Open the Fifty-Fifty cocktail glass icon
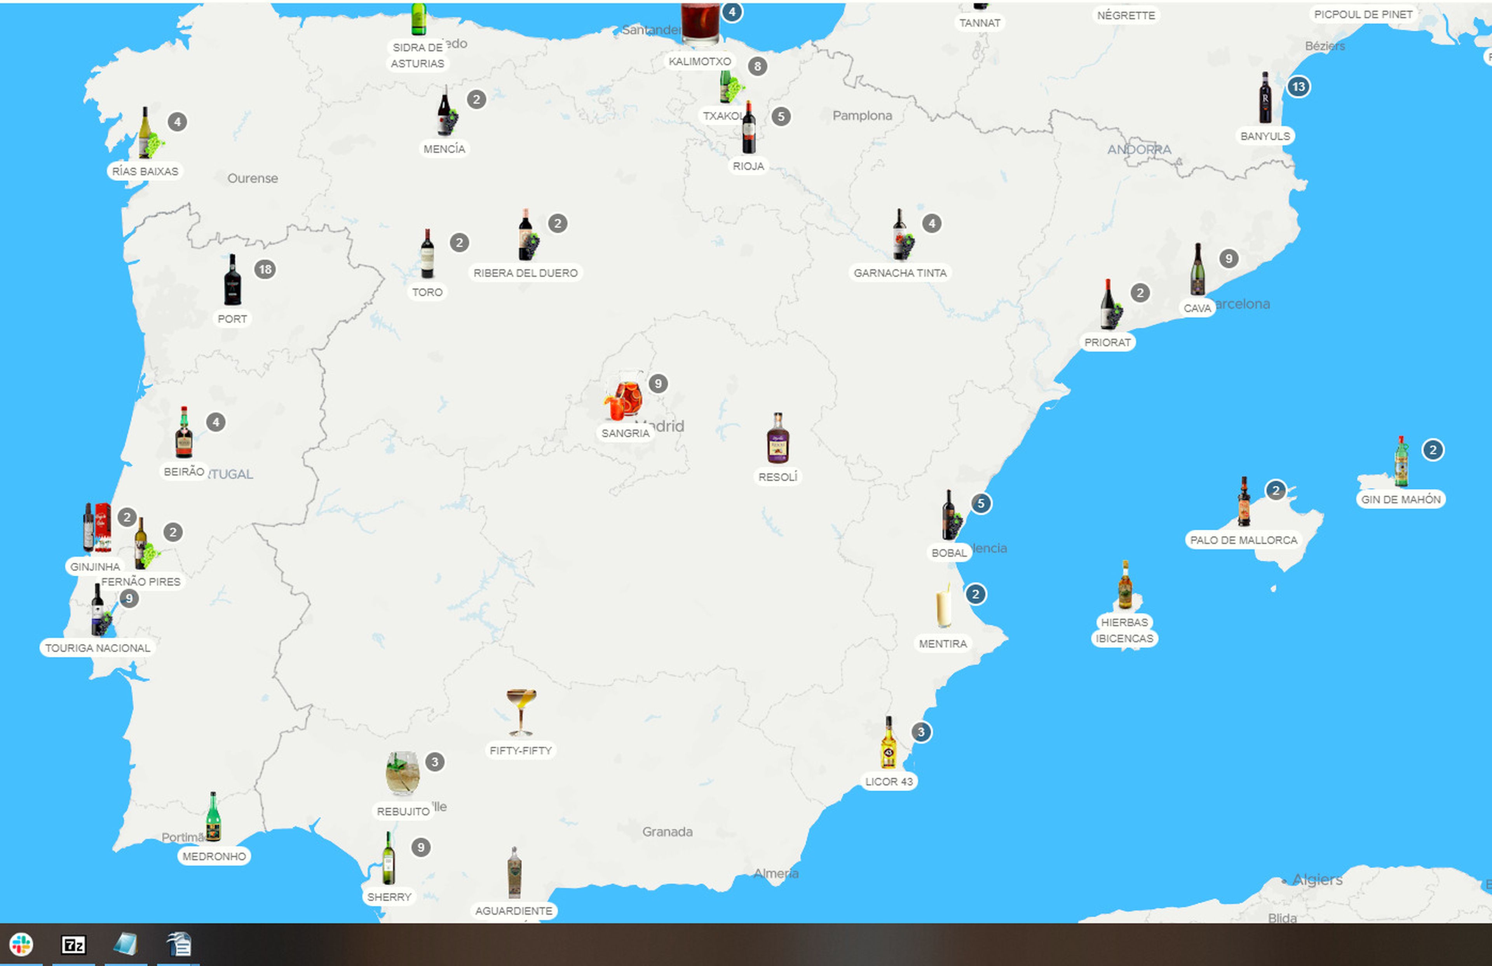 tap(521, 712)
